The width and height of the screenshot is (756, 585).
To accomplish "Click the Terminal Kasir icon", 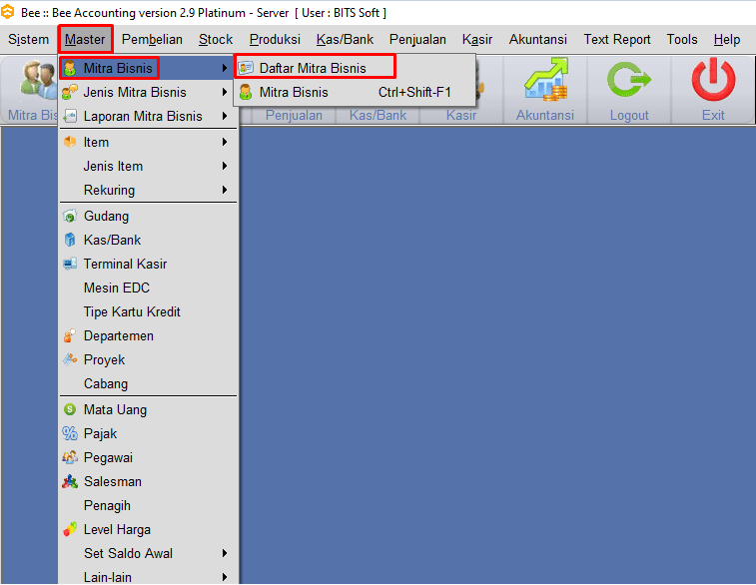I will tap(70, 265).
